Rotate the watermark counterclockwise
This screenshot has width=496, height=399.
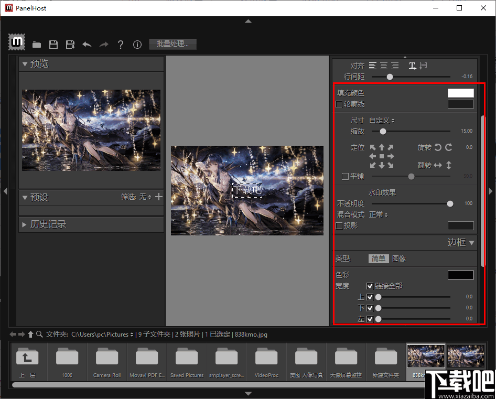(x=438, y=147)
